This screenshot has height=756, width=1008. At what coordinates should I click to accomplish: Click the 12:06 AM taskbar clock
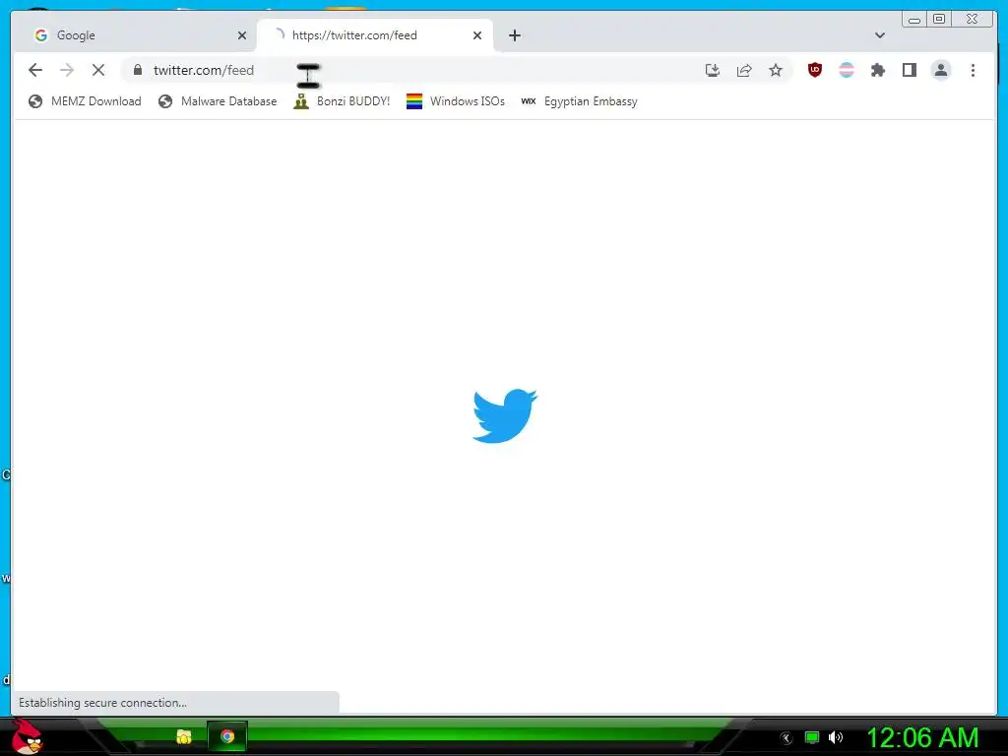[922, 738]
